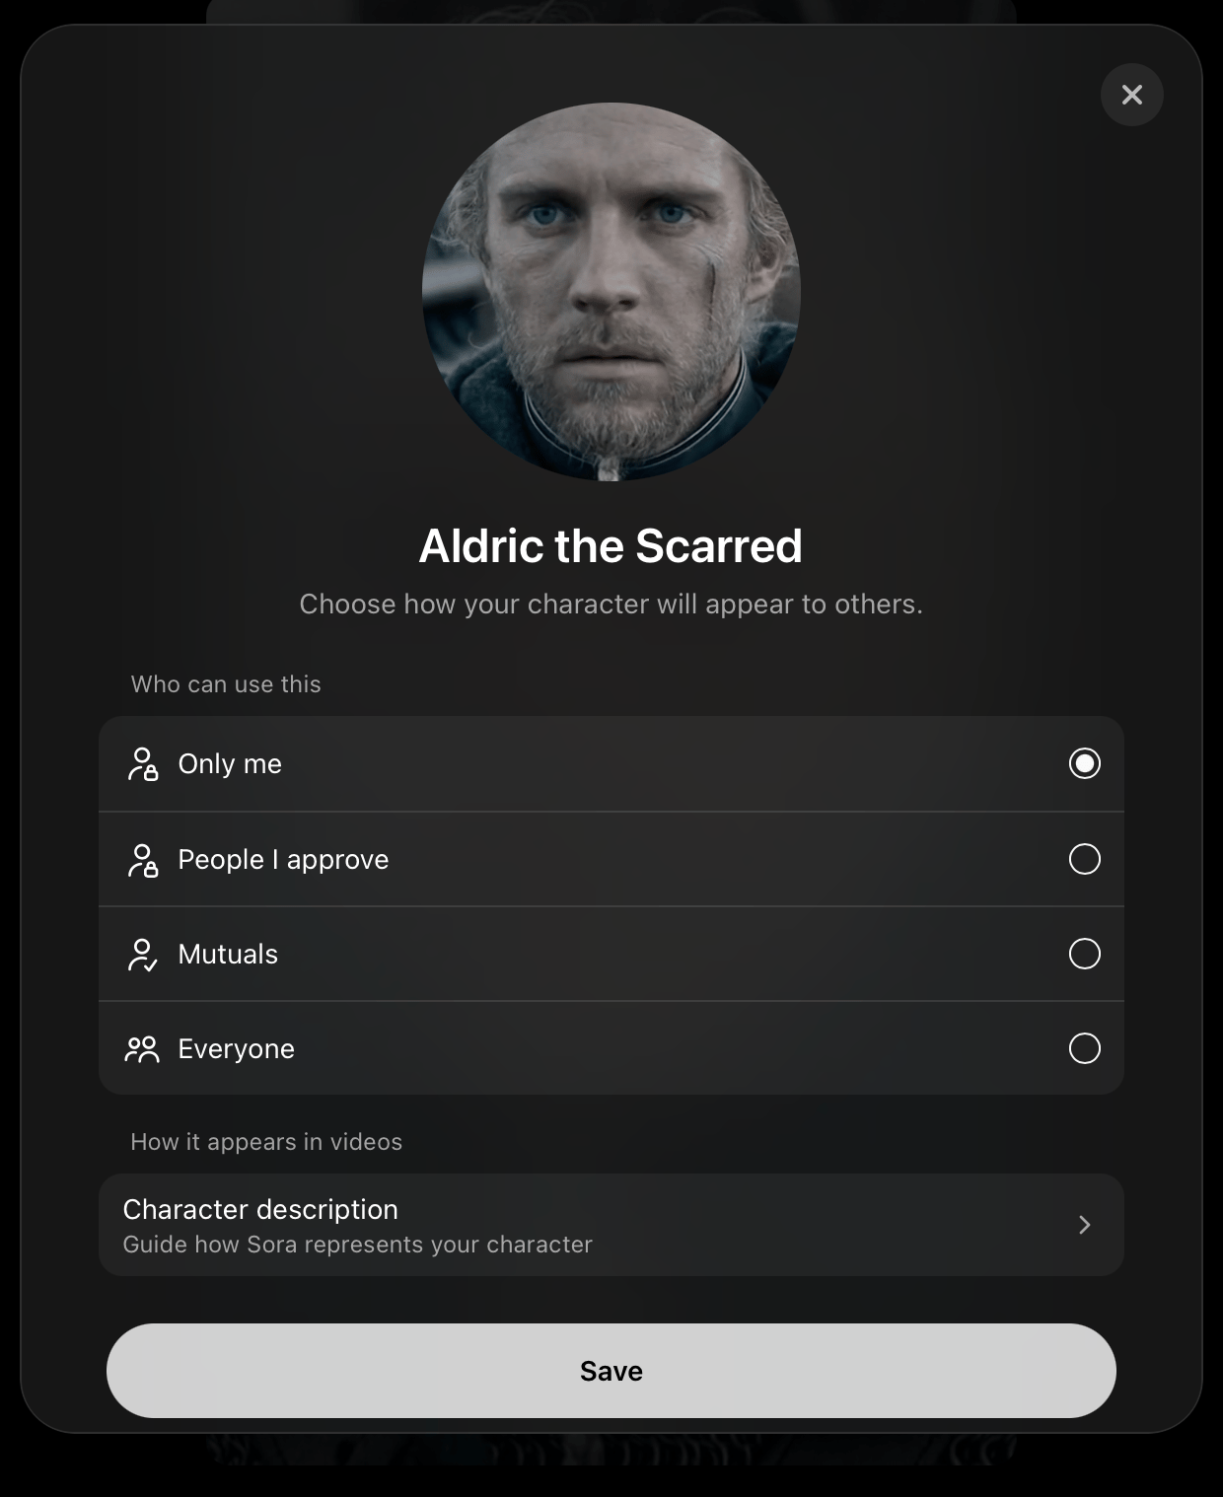Image resolution: width=1223 pixels, height=1497 pixels.
Task: Click the Guide how Sora represents subtitle
Action: pos(357,1245)
